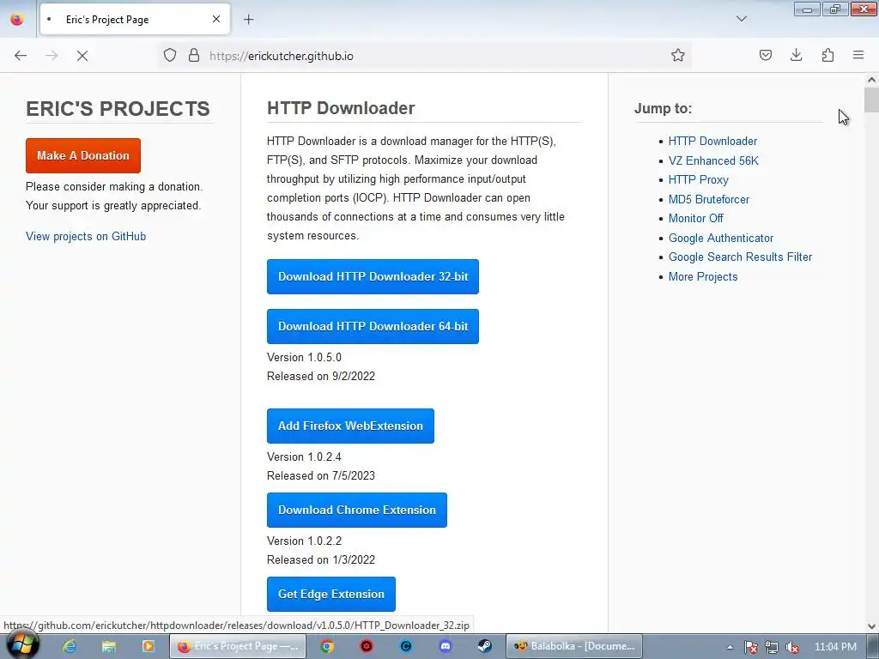The image size is (879, 659).
Task: Open the Firefox hamburger application menu
Action: (858, 56)
